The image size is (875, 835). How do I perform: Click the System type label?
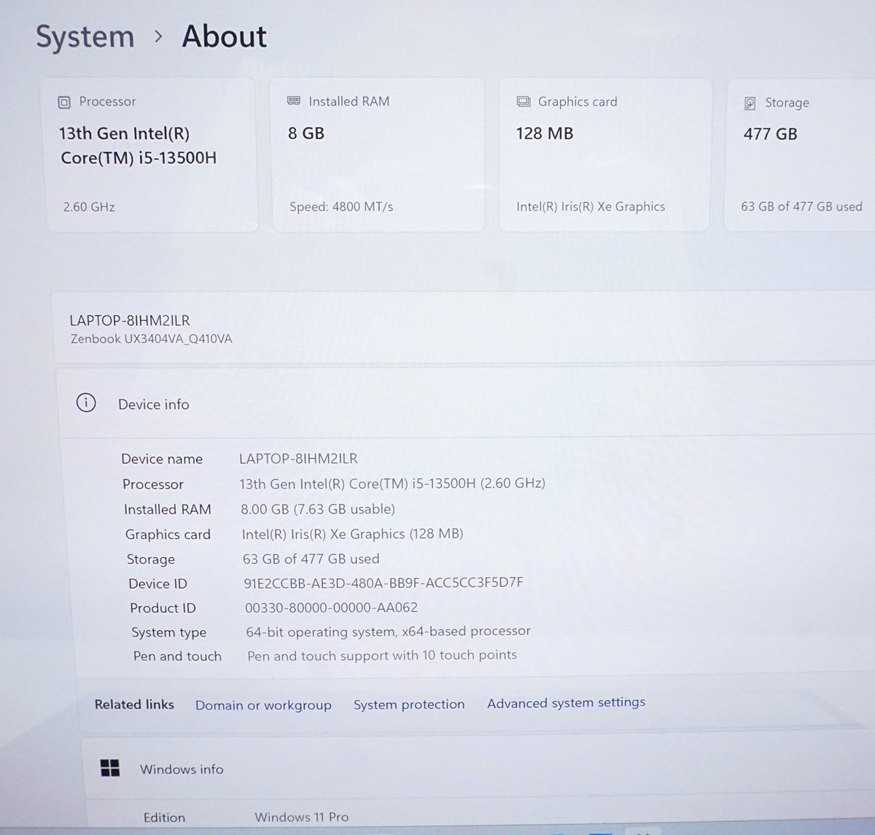point(169,632)
